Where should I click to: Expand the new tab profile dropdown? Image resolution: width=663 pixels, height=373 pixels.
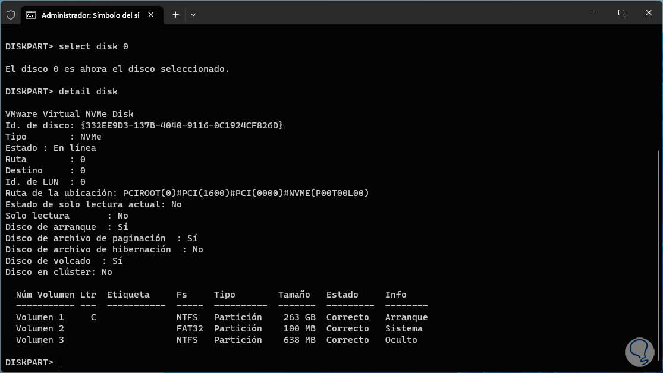coord(193,15)
